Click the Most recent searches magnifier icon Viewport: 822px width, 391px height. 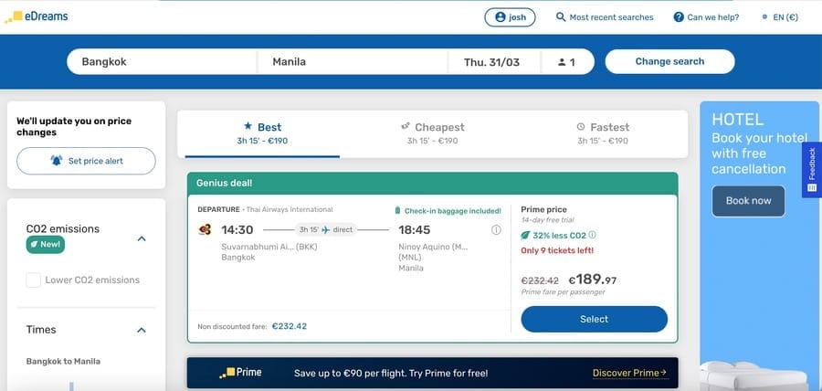(x=561, y=17)
